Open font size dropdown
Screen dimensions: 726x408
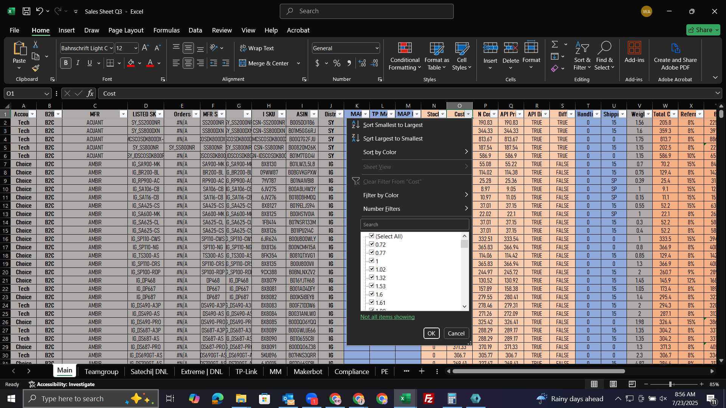point(136,48)
